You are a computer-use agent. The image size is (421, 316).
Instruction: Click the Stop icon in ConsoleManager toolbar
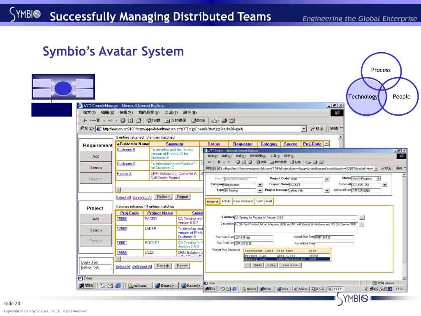pos(123,121)
